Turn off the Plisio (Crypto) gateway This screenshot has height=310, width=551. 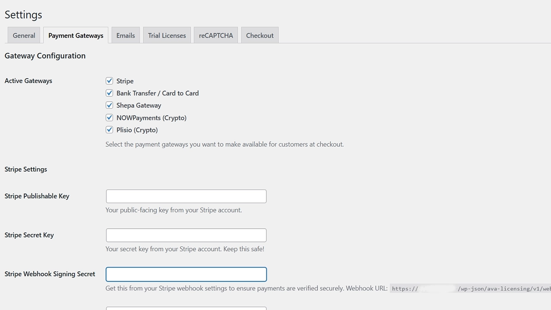coord(109,130)
